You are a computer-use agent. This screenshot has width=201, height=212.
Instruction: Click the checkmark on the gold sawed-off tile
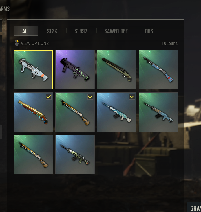pos(49,97)
